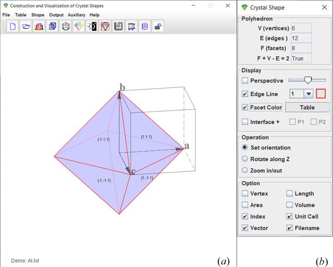Enable the Length option checkbox

[289, 193]
